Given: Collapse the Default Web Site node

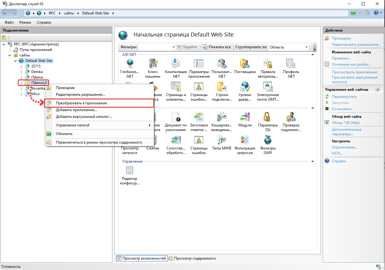Looking at the screenshot, I should (16, 61).
